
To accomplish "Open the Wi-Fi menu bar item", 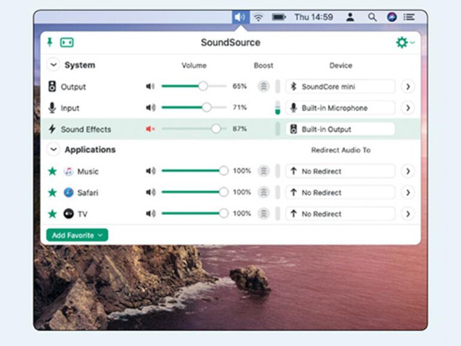I will (x=258, y=17).
